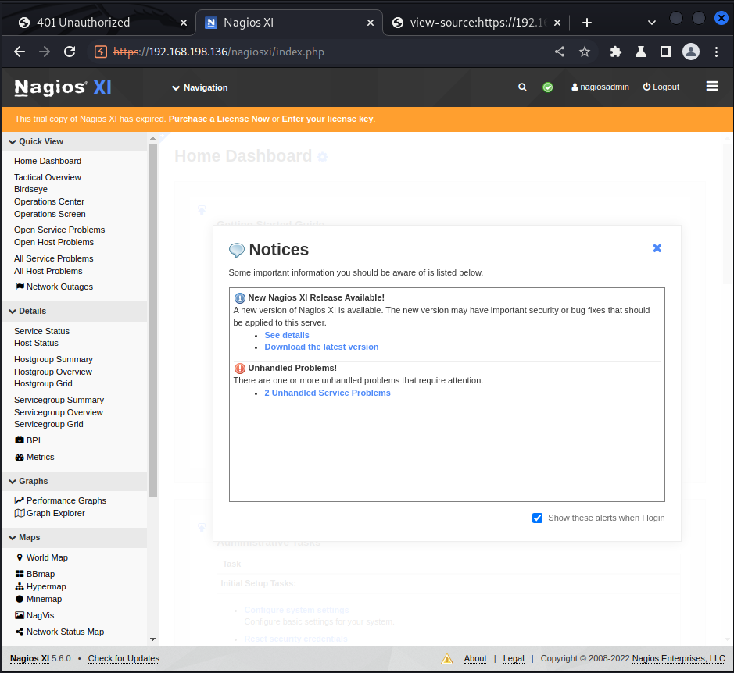Toggle the browser side panel icon
734x673 pixels.
tap(665, 52)
